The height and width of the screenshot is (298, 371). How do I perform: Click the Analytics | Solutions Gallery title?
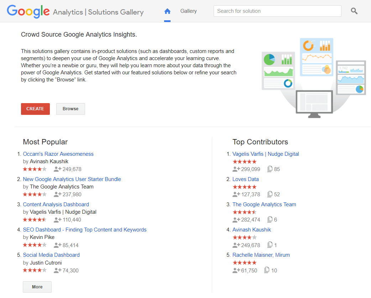[98, 12]
